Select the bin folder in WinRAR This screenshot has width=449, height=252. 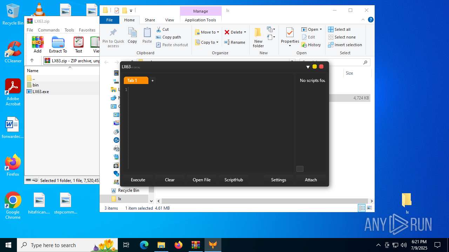(x=33, y=85)
